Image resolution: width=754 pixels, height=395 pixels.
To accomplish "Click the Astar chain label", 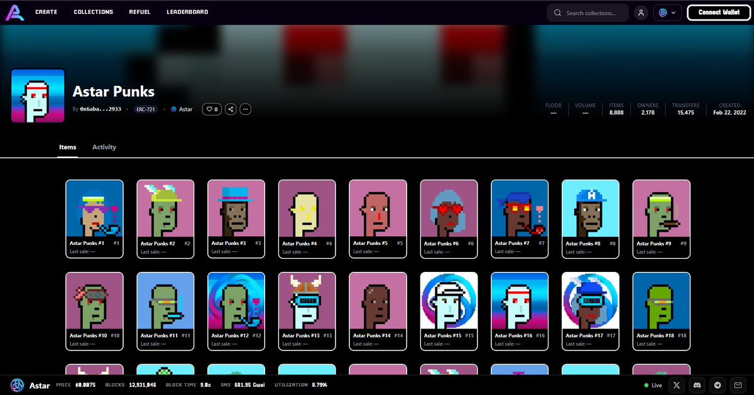I will click(x=182, y=109).
